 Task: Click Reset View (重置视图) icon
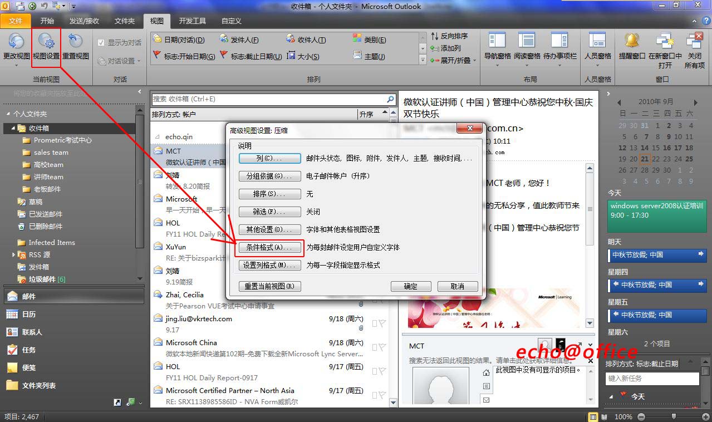coord(75,41)
